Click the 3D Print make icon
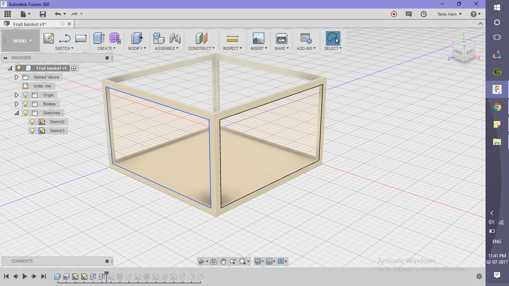 click(281, 38)
